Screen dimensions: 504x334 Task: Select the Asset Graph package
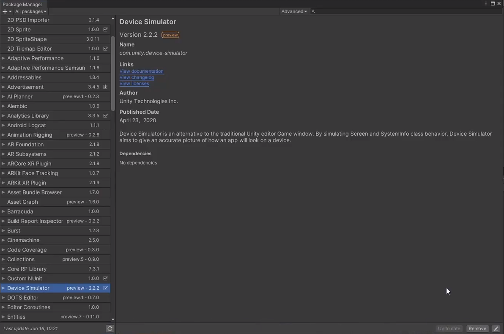tap(55, 202)
